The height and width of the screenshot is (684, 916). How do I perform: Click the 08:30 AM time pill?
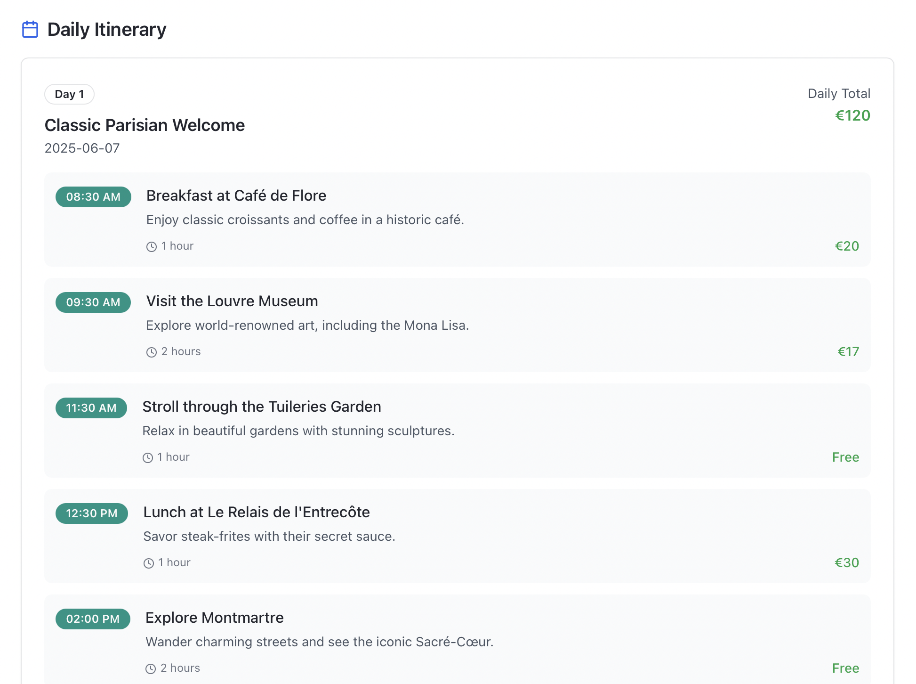(93, 197)
